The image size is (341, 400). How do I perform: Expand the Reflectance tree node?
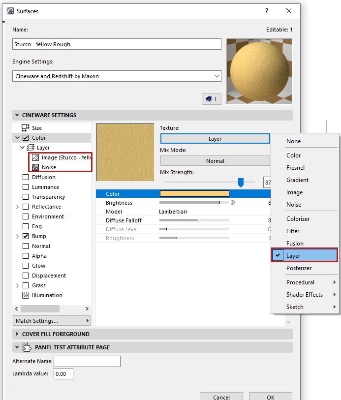17,207
